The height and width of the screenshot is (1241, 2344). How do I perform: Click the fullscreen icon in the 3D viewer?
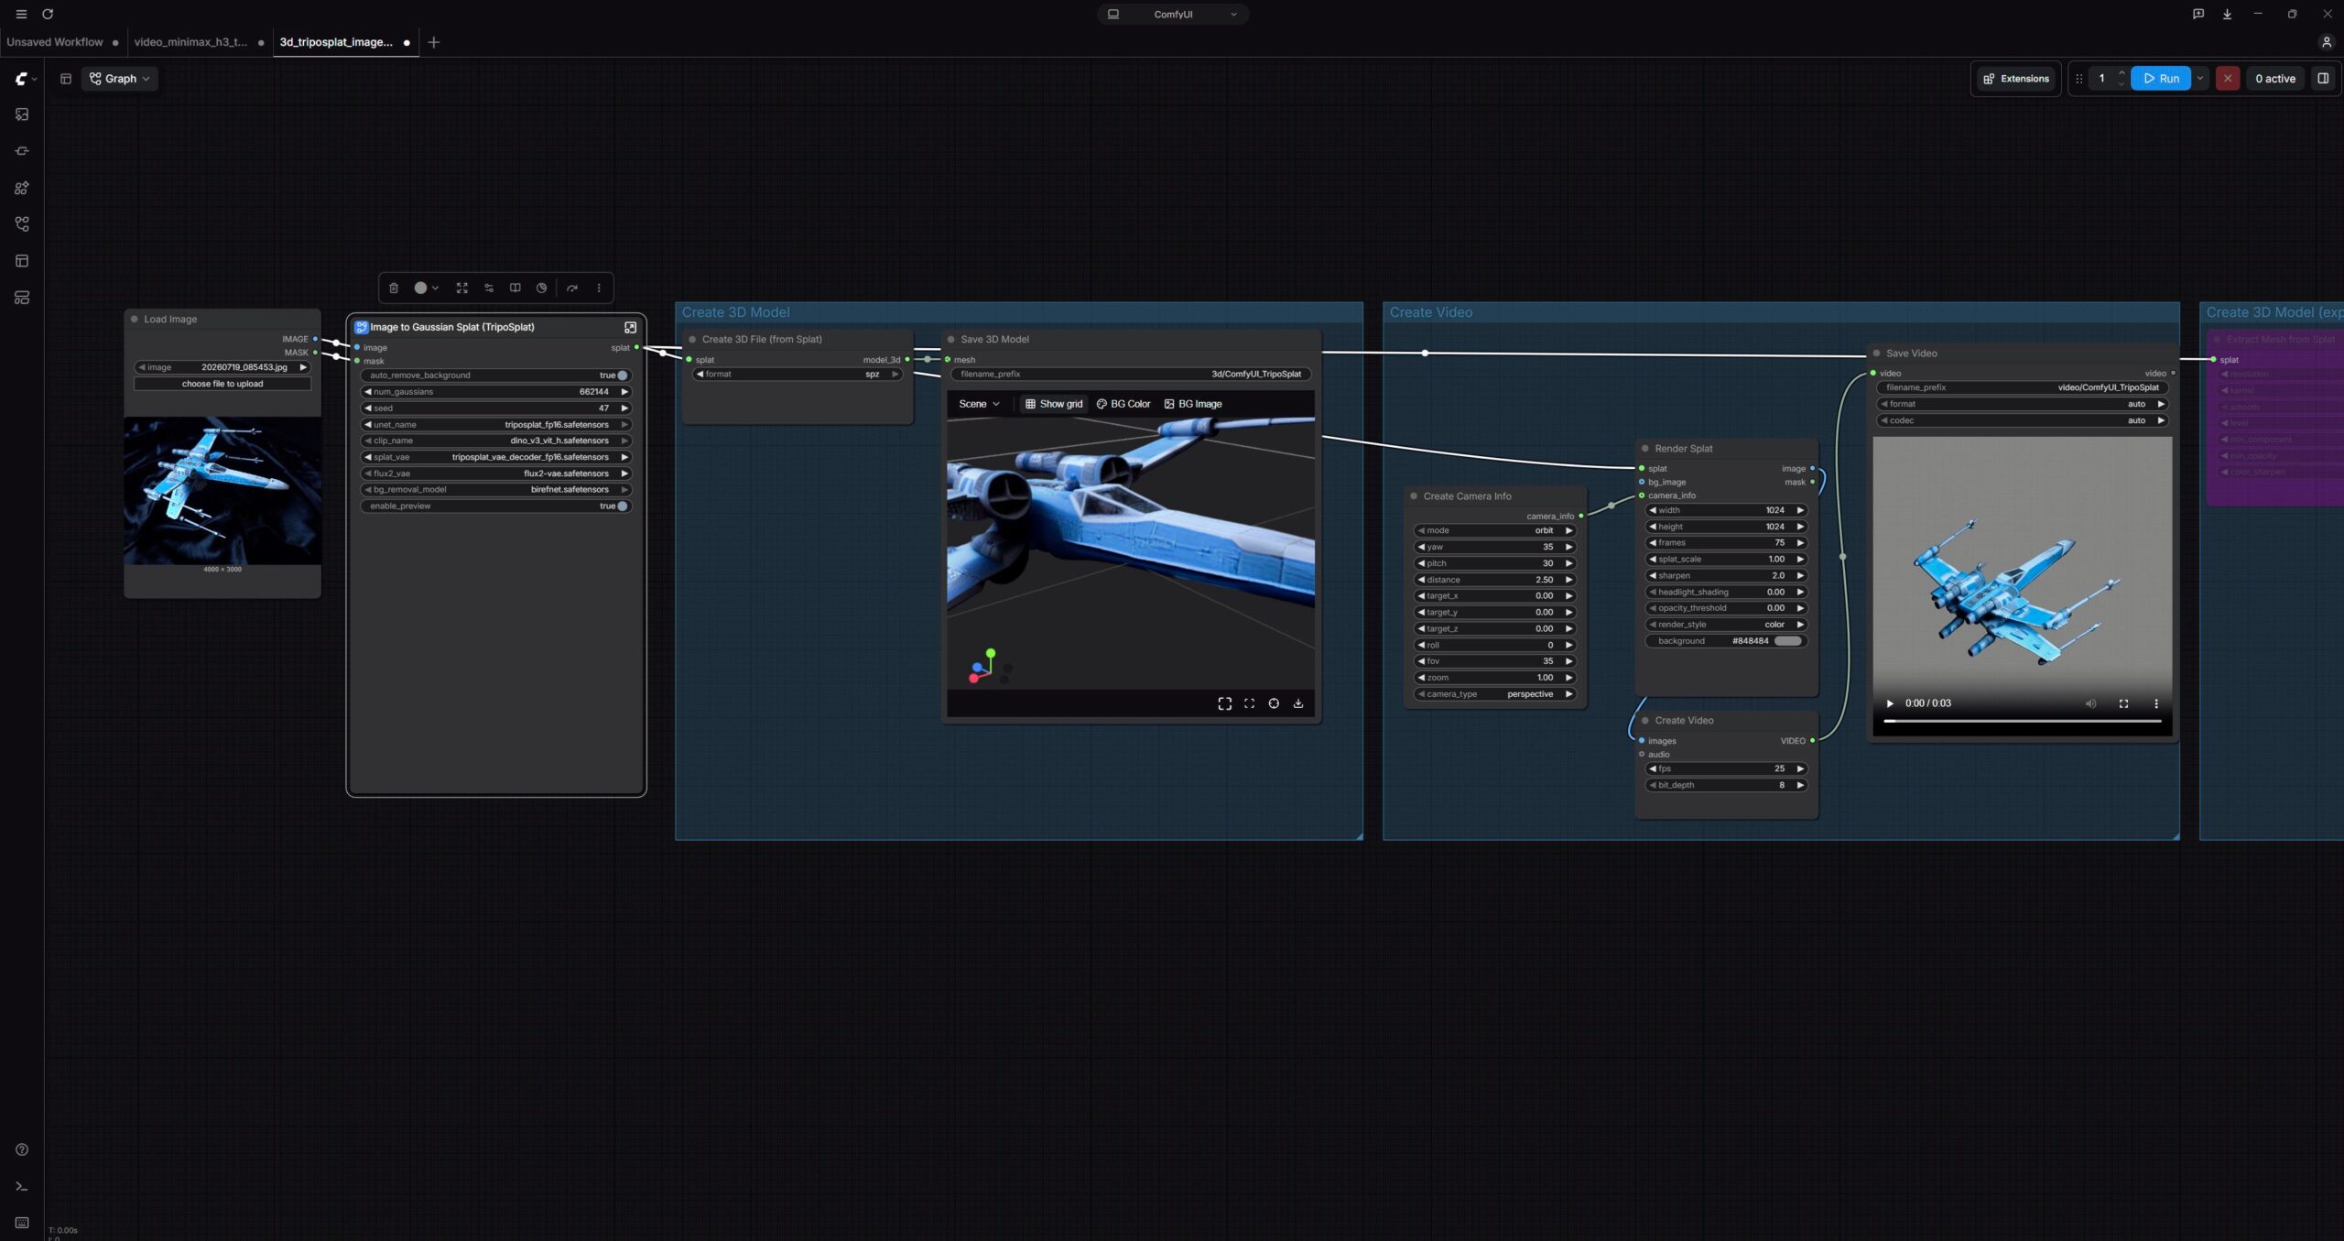point(1224,703)
